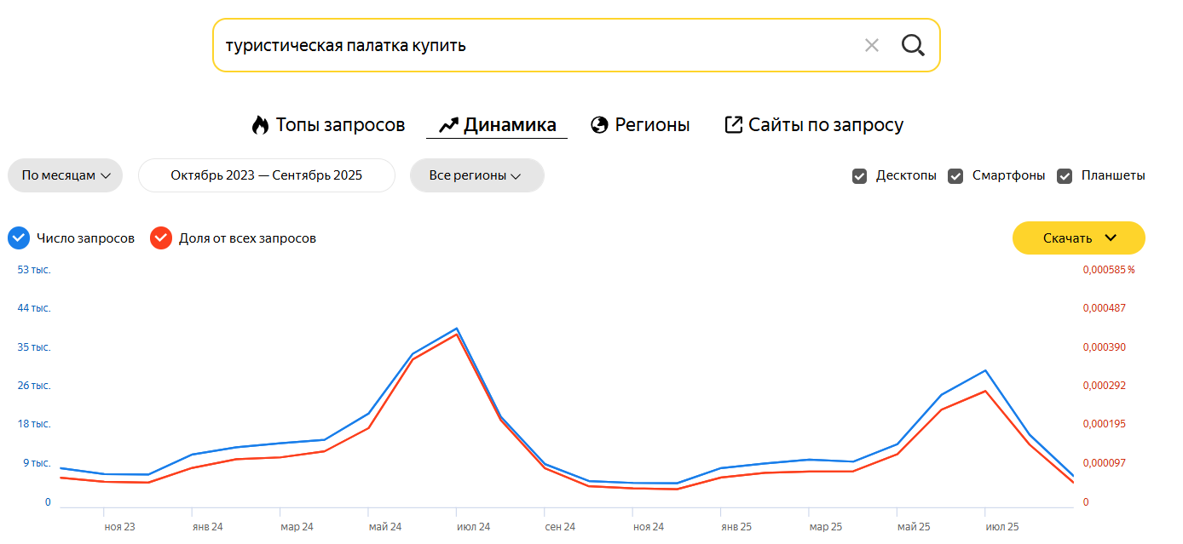This screenshot has height=544, width=1183.
Task: Click the 0,000097 right axis value
Action: pos(1105,463)
